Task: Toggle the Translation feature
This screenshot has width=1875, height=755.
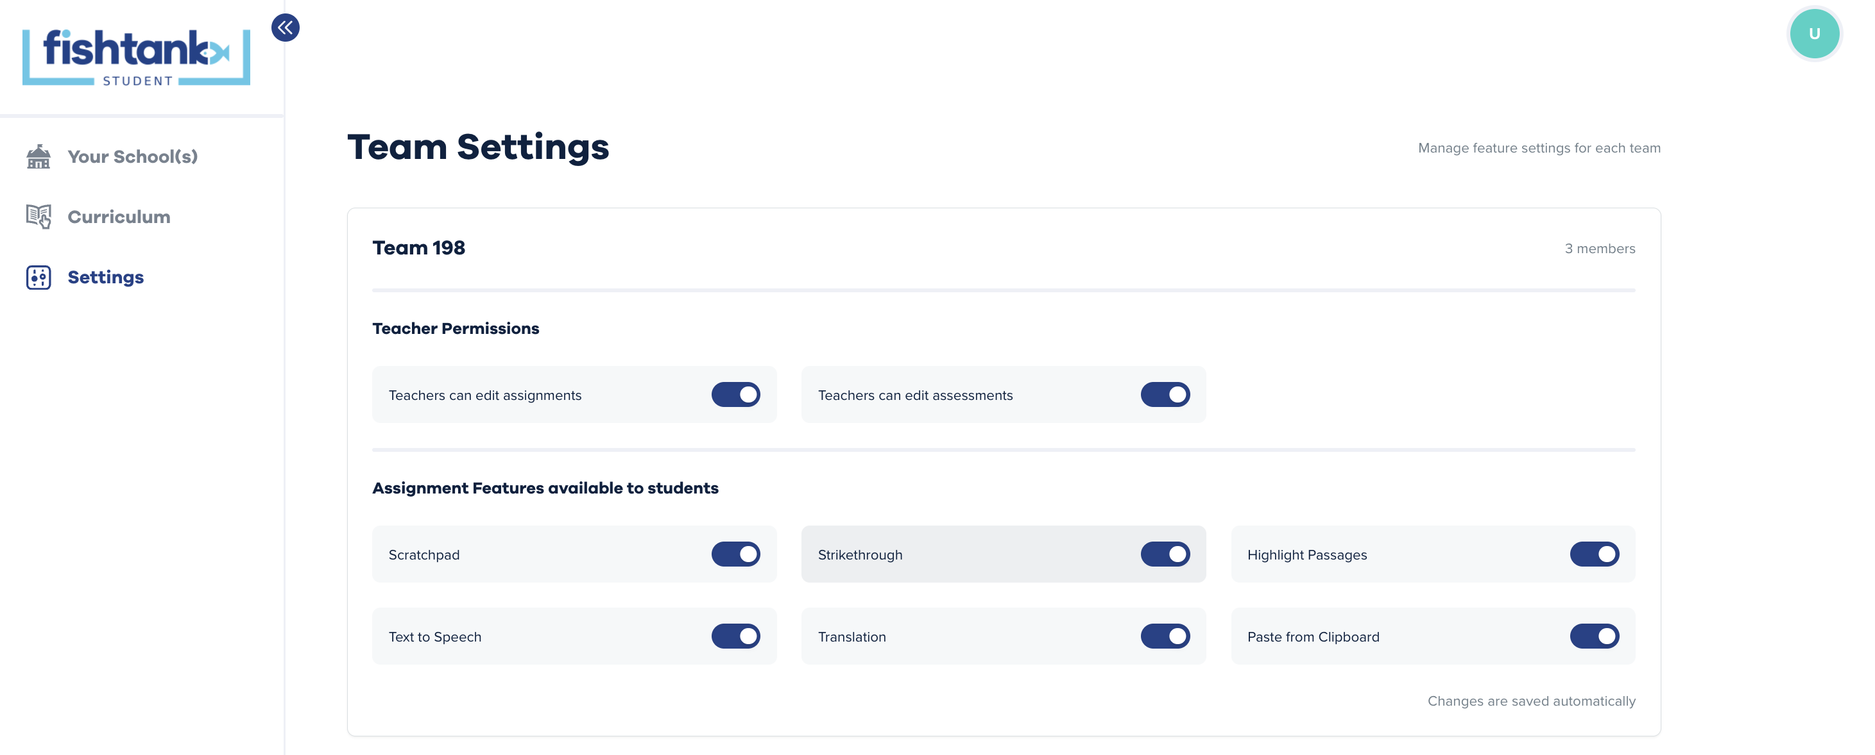Action: tap(1165, 636)
